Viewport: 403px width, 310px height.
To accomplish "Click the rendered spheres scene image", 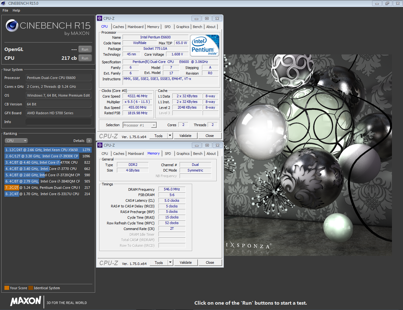I will (x=308, y=155).
